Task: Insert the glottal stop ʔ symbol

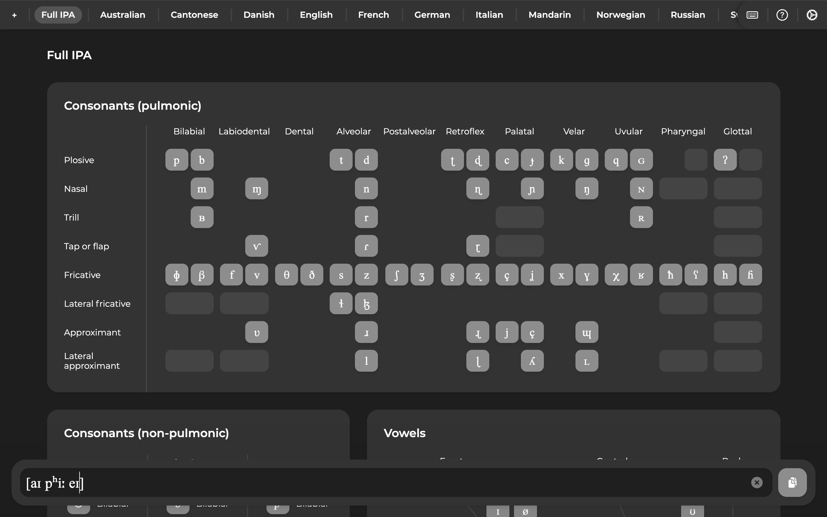Action: (725, 160)
